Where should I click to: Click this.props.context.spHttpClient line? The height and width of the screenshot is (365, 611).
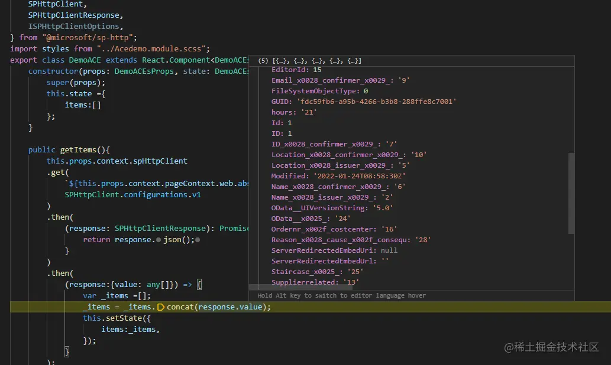click(117, 161)
